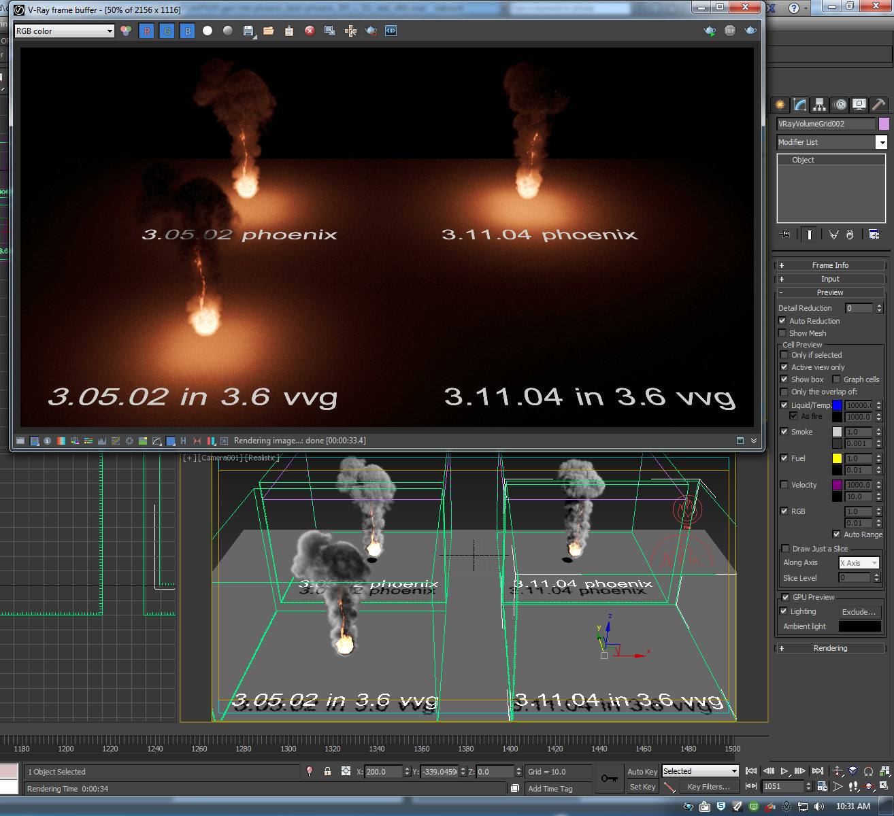894x816 pixels.
Task: Toggle the red channel button in frame buffer
Action: 146,31
